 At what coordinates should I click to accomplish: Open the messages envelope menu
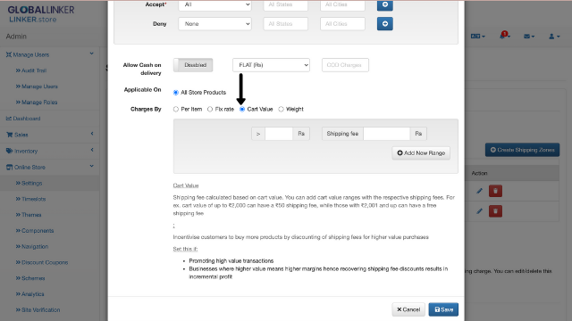[529, 36]
